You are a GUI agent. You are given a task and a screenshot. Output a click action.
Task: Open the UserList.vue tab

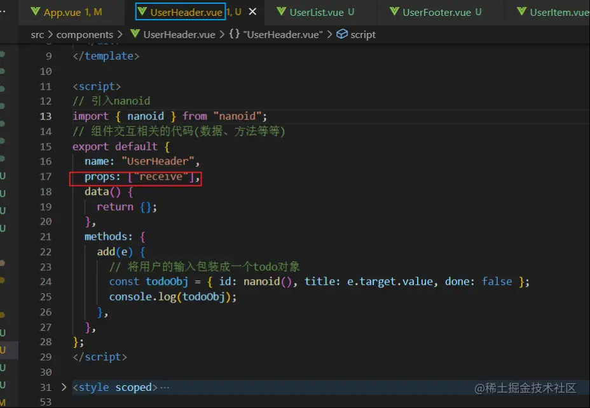317,12
